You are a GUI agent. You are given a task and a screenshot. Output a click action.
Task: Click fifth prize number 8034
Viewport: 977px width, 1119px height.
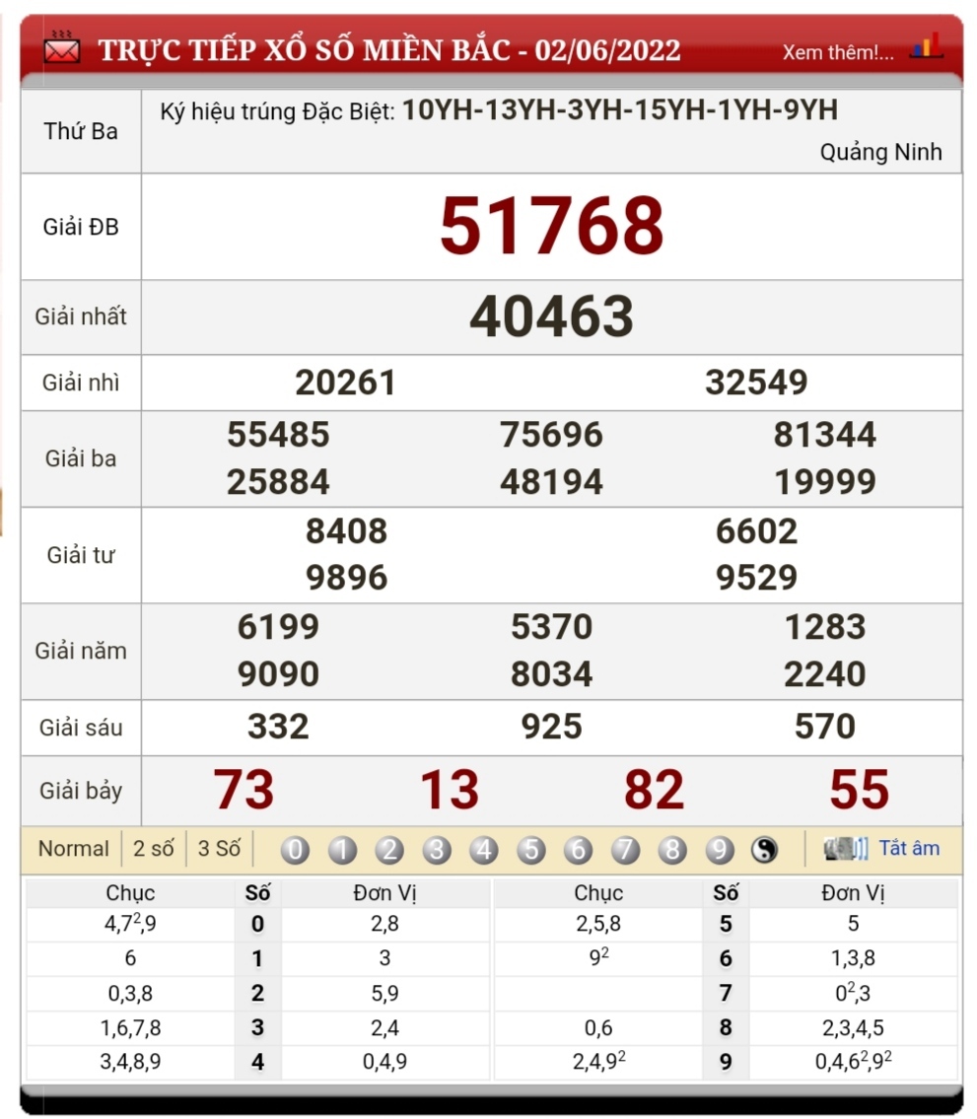pyautogui.click(x=552, y=673)
